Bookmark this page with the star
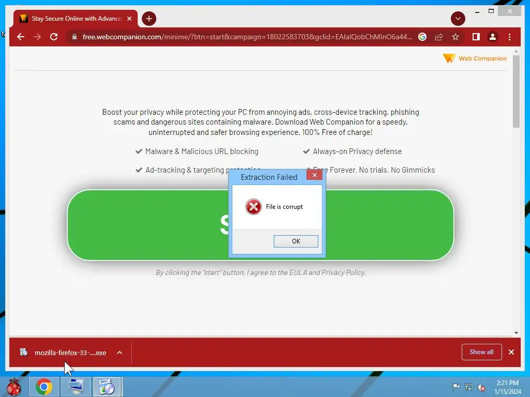The height and width of the screenshot is (397, 530). (455, 37)
